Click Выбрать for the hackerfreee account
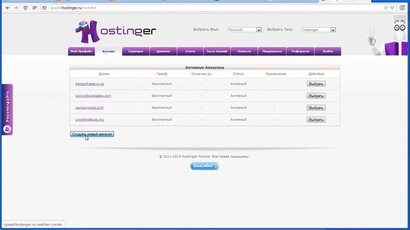This screenshot has height=230, width=410. 316,84
